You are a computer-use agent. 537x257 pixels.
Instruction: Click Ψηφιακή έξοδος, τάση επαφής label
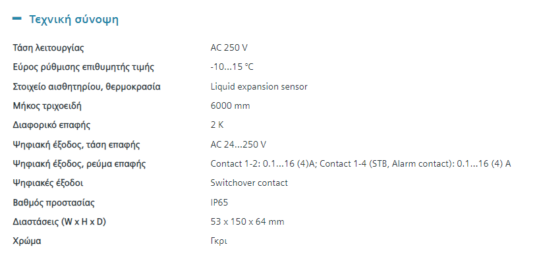tap(76, 144)
